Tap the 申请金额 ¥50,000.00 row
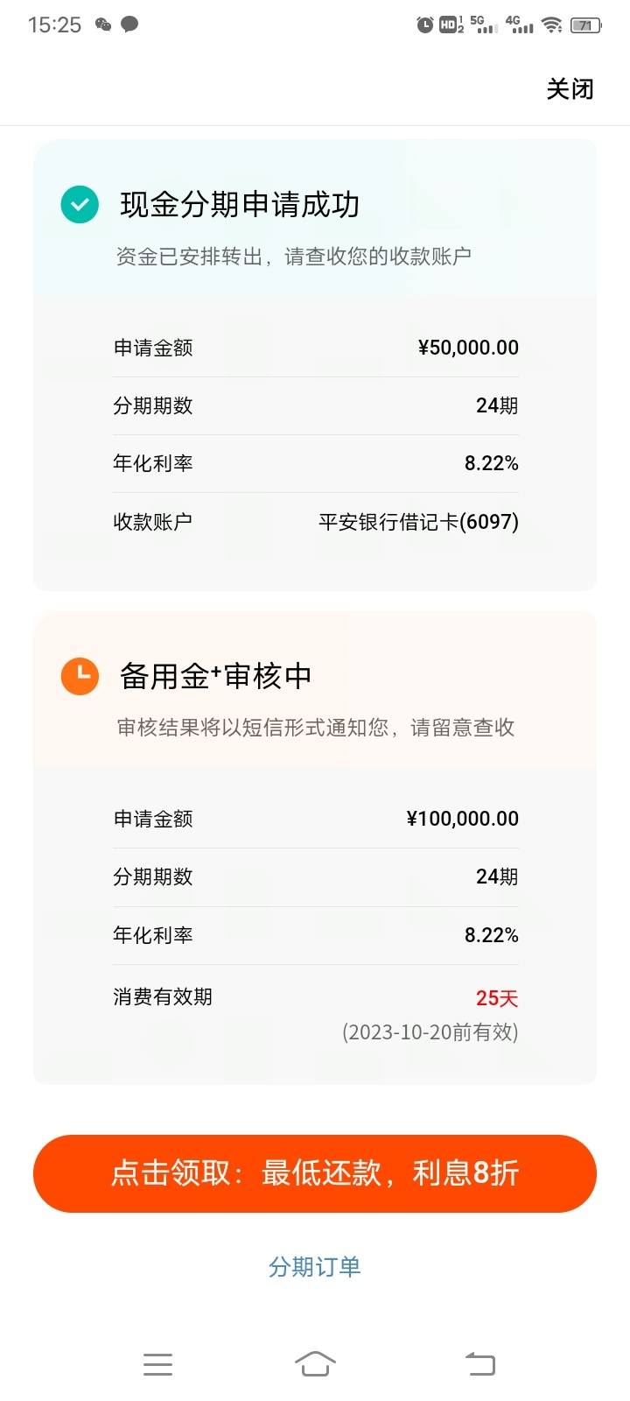Viewport: 630px width, 1401px height. tap(316, 348)
